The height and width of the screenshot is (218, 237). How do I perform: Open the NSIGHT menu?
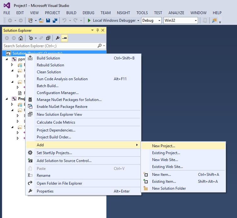(x=124, y=13)
